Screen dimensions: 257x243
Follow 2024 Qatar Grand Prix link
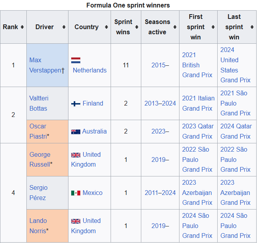click(236, 131)
